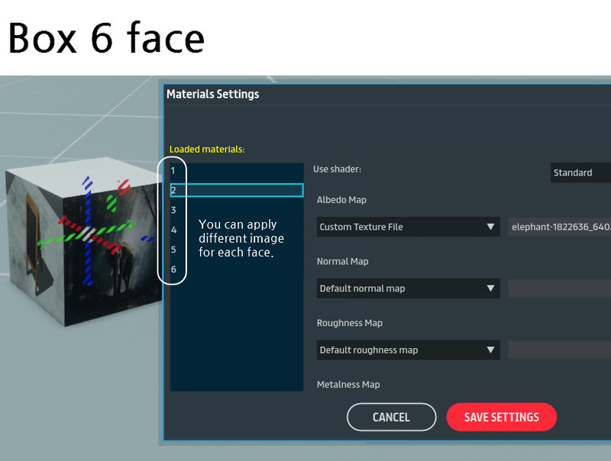Click SAVE SETTINGS to apply materials
The height and width of the screenshot is (461, 611).
pyautogui.click(x=502, y=417)
